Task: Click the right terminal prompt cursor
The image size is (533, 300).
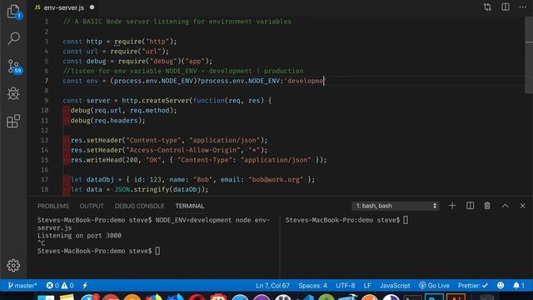Action: pyautogui.click(x=406, y=220)
